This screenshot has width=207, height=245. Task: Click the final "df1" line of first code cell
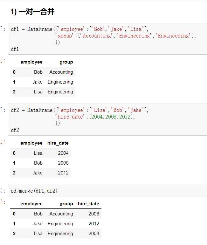[x=15, y=49]
